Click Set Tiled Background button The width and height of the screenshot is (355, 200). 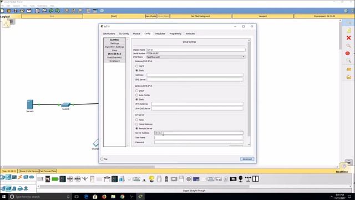point(201,16)
